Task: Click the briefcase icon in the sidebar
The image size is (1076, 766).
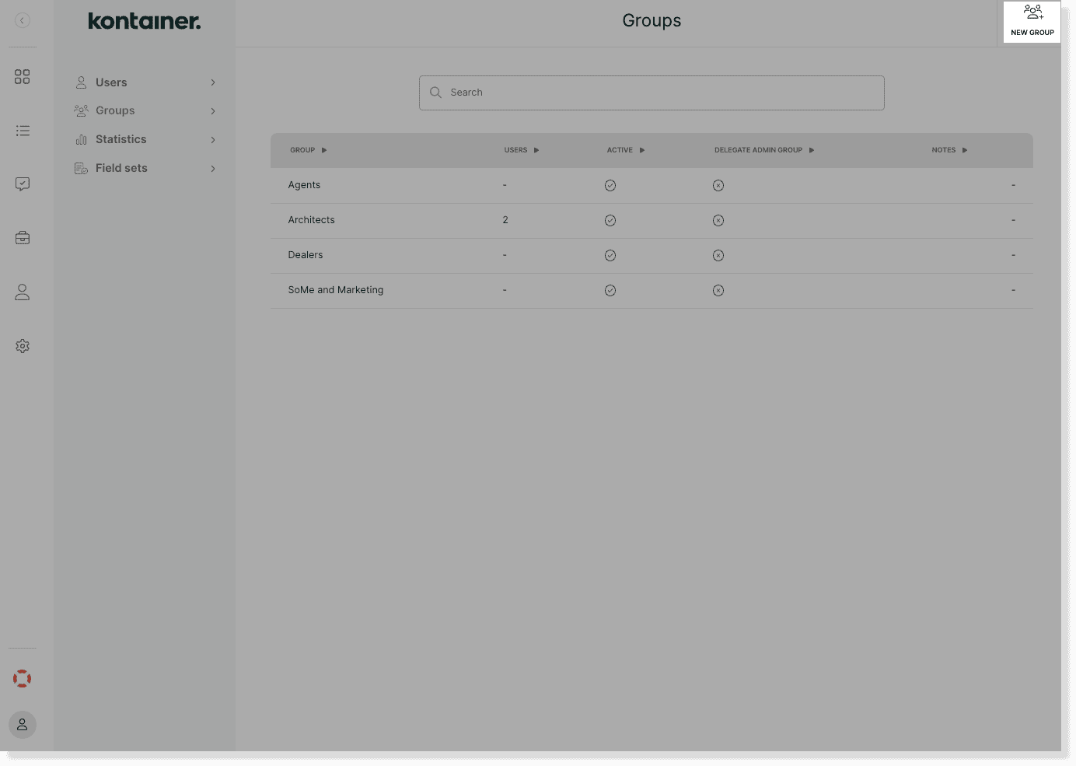Action: click(x=23, y=238)
